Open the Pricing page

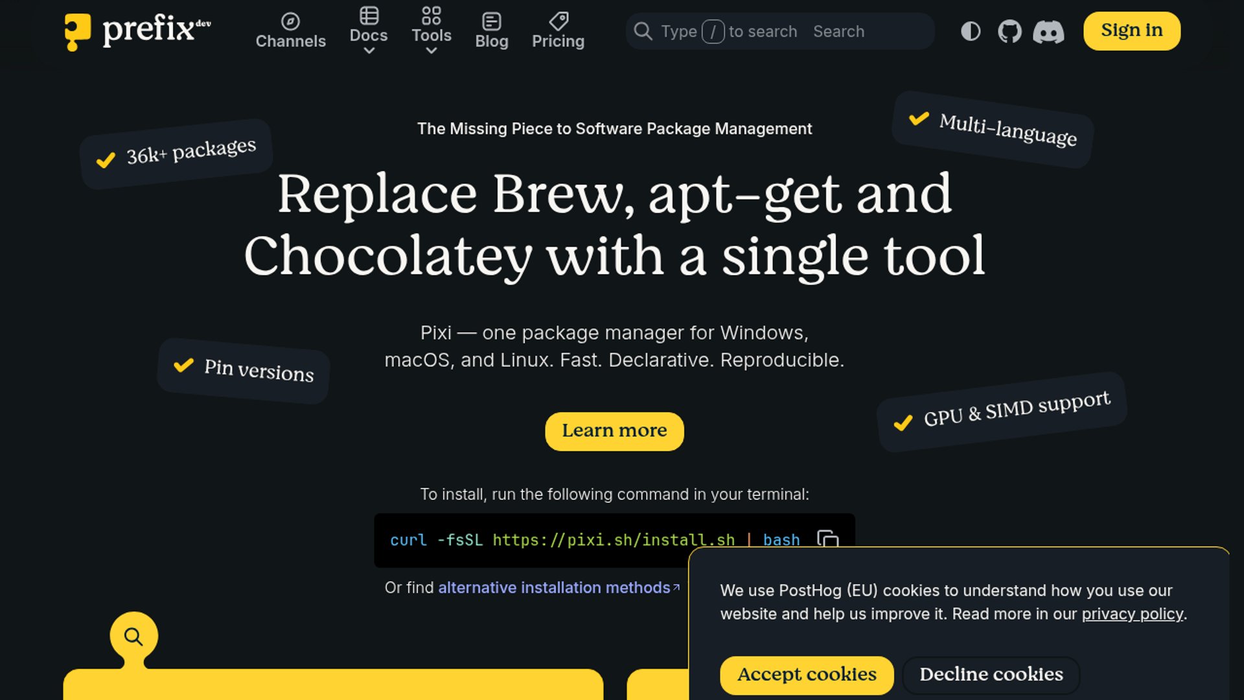tap(558, 41)
